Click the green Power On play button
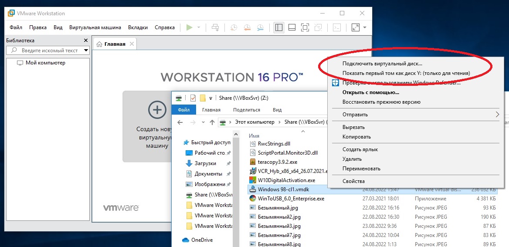Image resolution: width=509 pixels, height=247 pixels. tap(189, 27)
